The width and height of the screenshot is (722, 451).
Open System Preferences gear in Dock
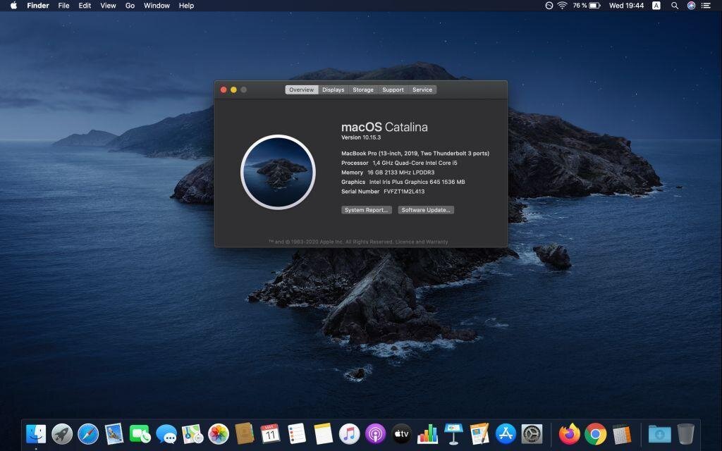click(x=532, y=434)
